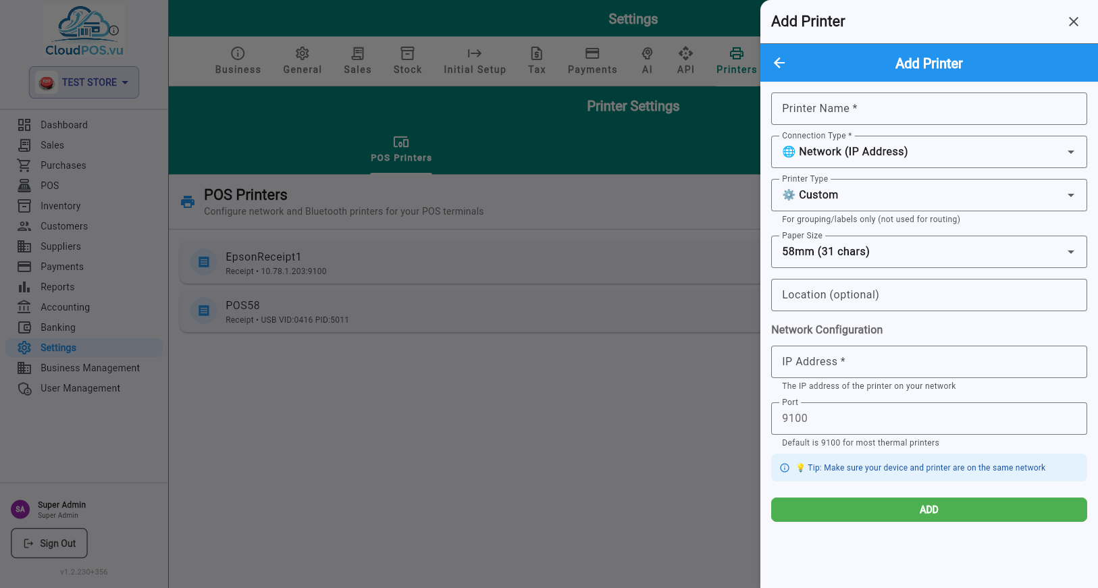This screenshot has height=588, width=1098.
Task: Click the back arrow in Add Printer header
Action: (x=779, y=63)
